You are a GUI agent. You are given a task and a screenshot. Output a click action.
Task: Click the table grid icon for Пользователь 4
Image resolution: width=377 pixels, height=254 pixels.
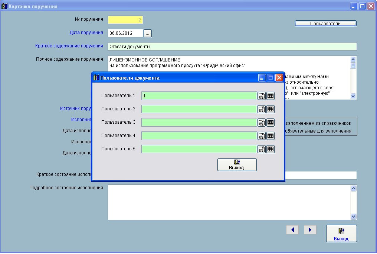[x=271, y=136]
